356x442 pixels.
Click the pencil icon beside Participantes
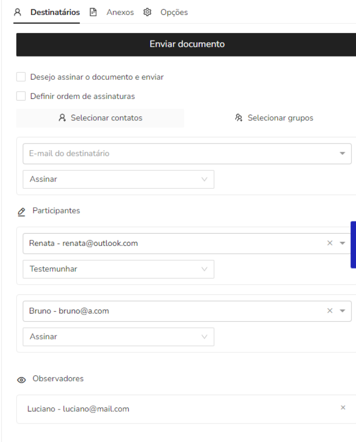click(22, 211)
